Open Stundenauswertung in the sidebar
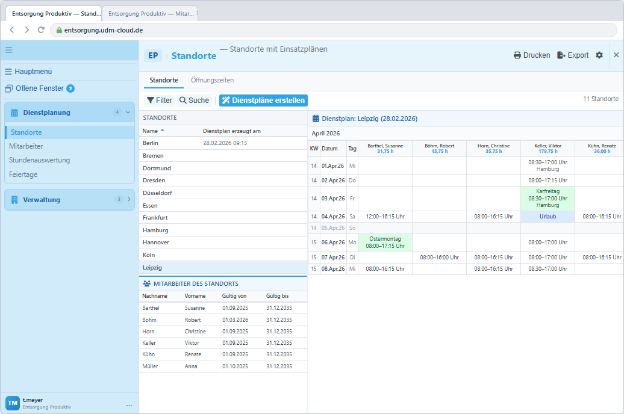The height and width of the screenshot is (414, 624). click(39, 160)
